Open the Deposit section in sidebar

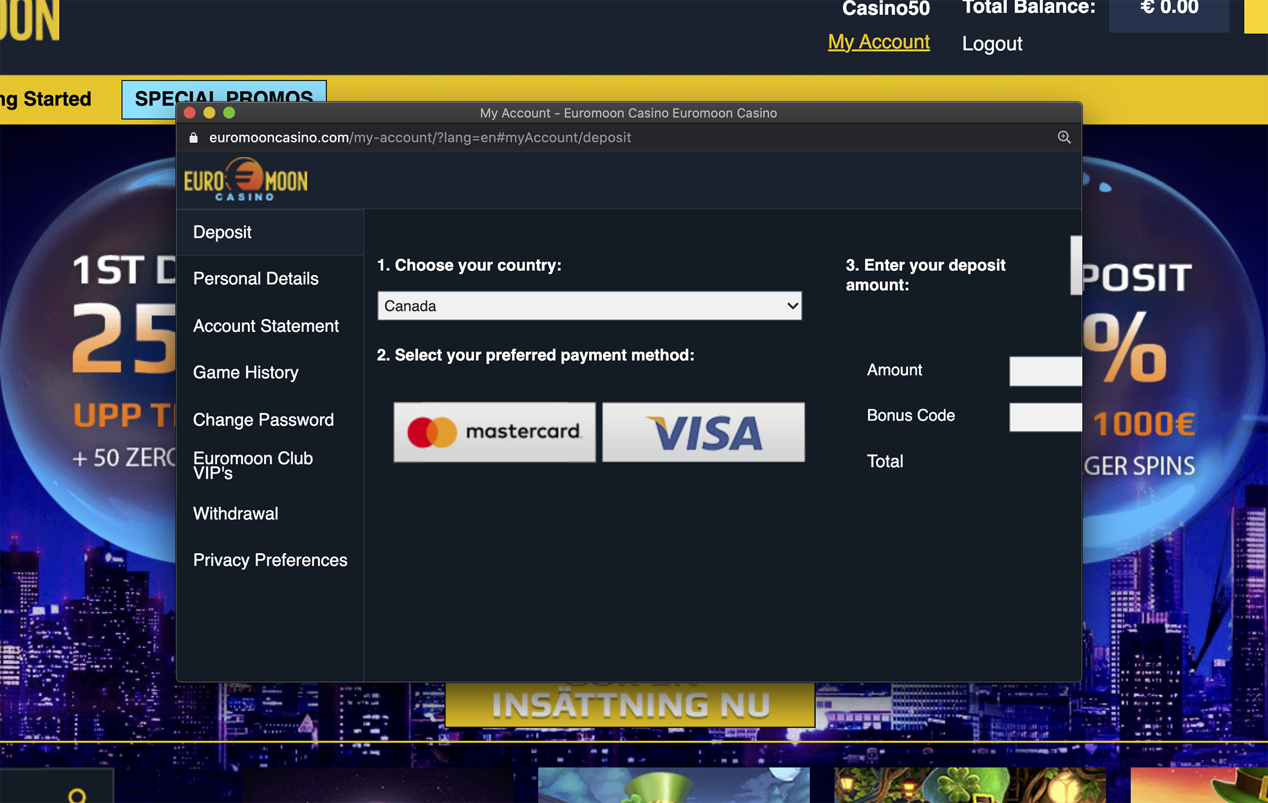coord(270,232)
